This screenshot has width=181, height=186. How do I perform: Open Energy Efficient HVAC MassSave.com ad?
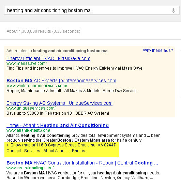click(48, 58)
